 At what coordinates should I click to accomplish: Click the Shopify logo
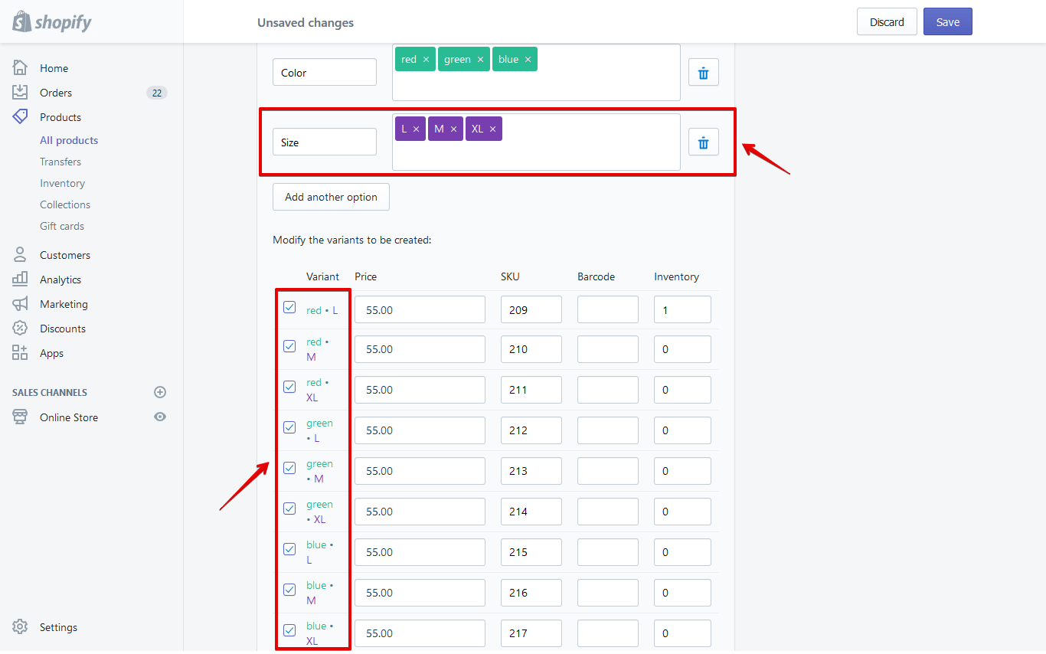52,21
